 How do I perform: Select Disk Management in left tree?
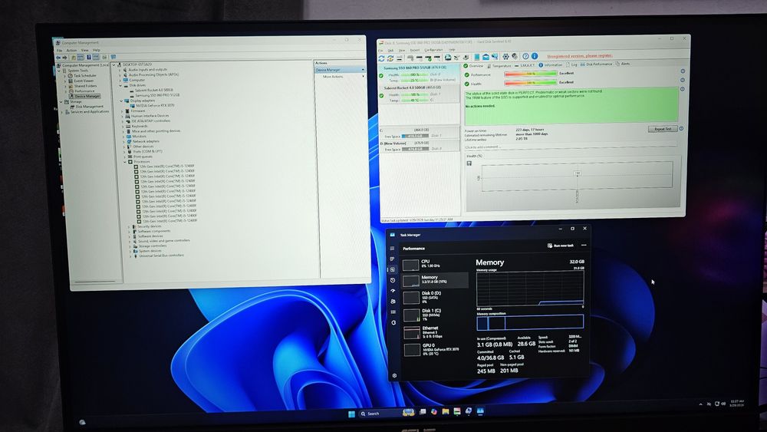pyautogui.click(x=89, y=107)
